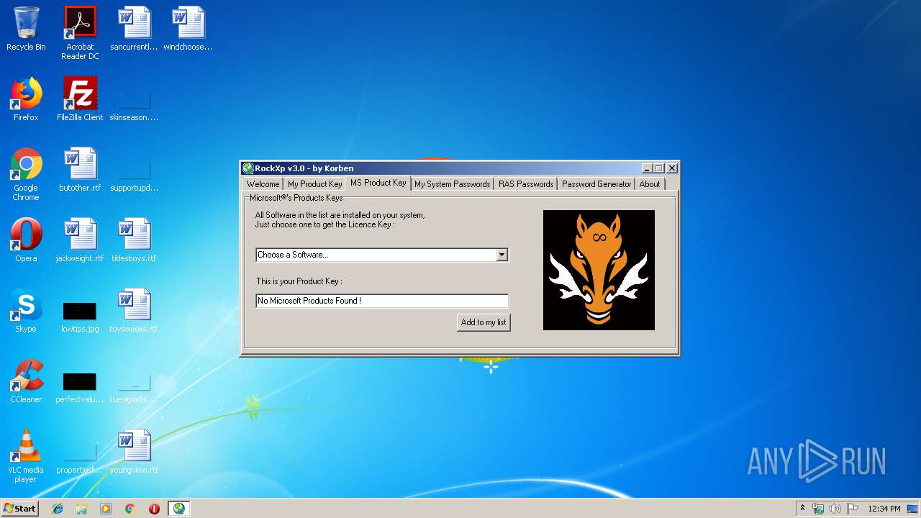
Task: Open the About tab
Action: pos(650,184)
